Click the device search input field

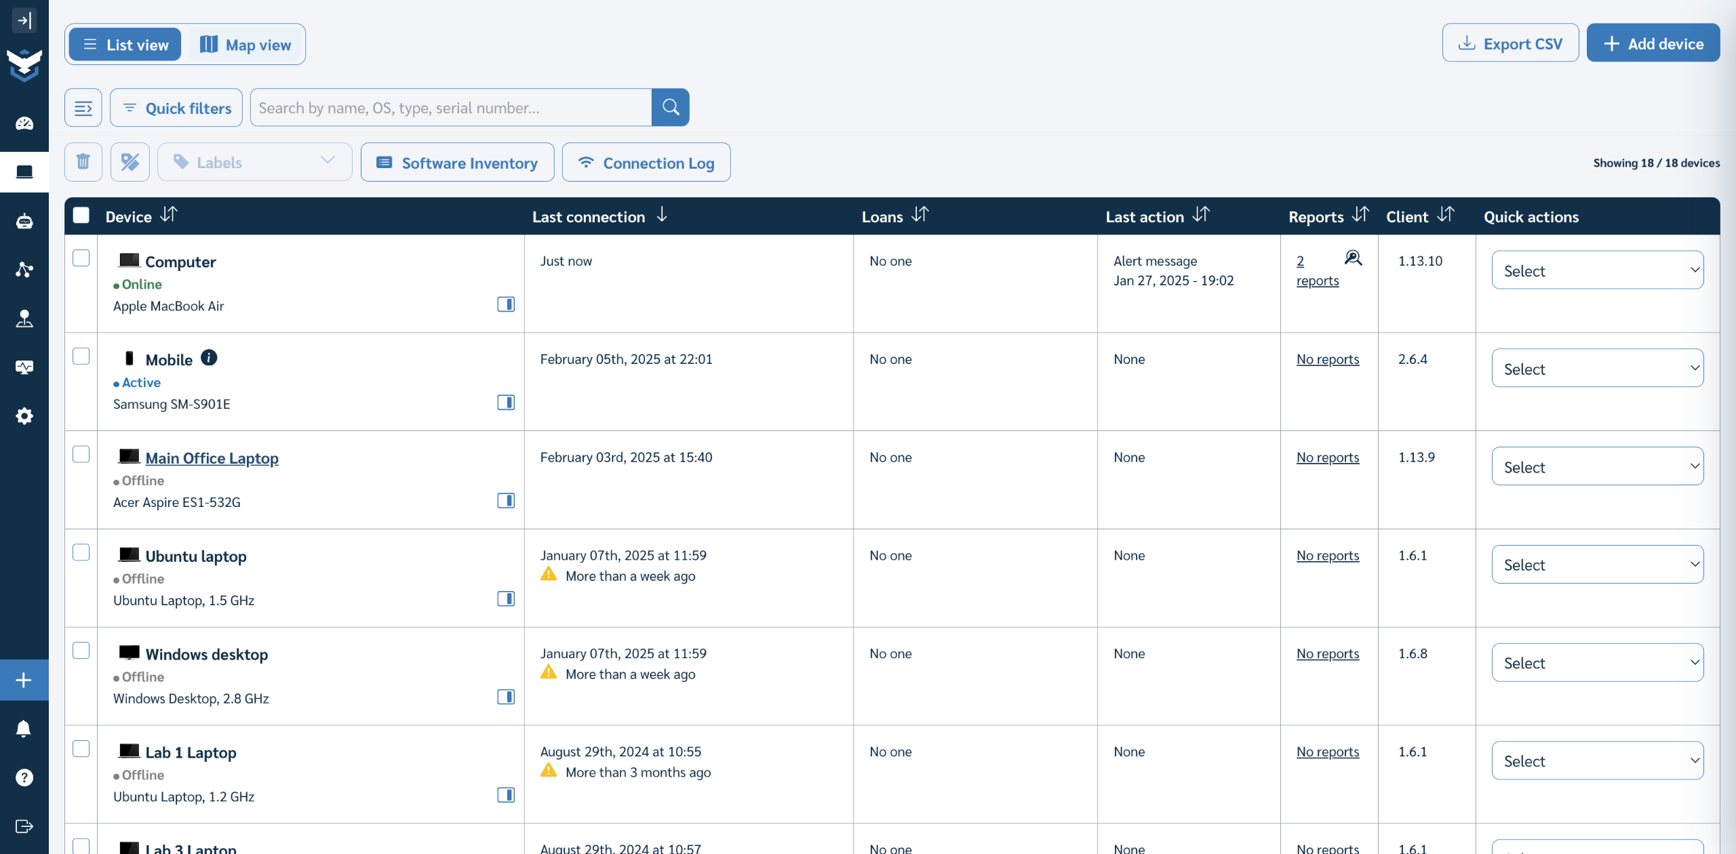coord(451,108)
